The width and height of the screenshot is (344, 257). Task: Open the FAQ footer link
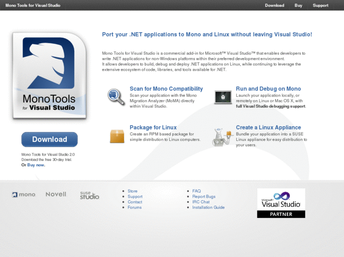click(196, 191)
